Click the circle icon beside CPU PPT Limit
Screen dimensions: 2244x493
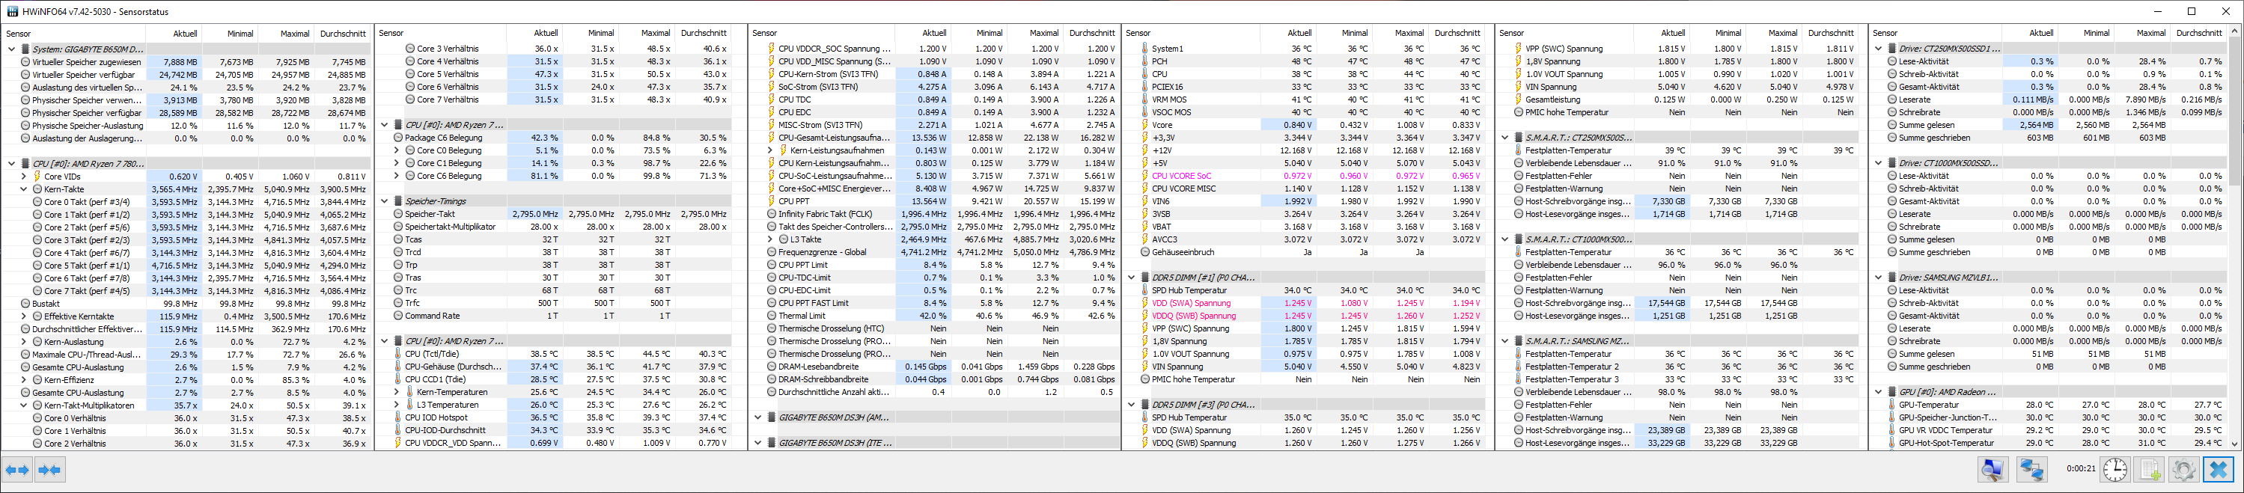pos(772,265)
